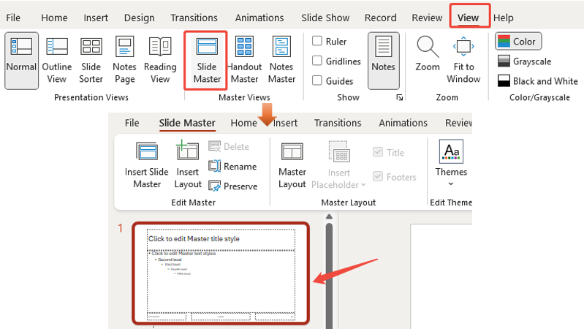Enable the Gridlines checkbox
The height and width of the screenshot is (329, 584).
[317, 61]
